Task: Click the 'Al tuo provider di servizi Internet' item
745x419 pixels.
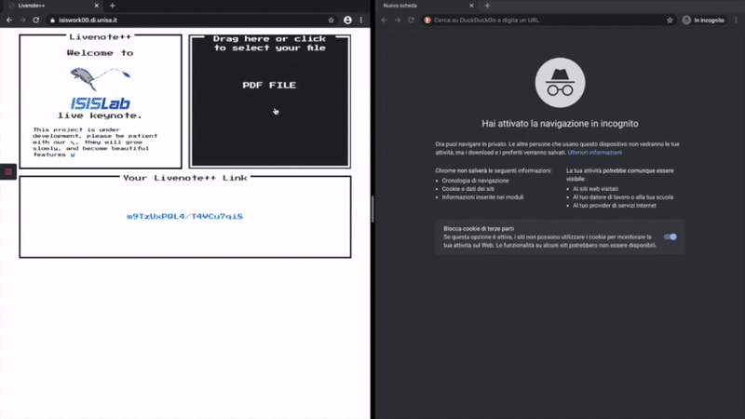Action: pos(615,206)
